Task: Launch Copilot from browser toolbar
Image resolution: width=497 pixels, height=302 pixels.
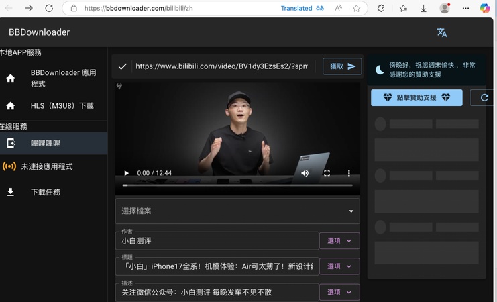Action: point(485,8)
